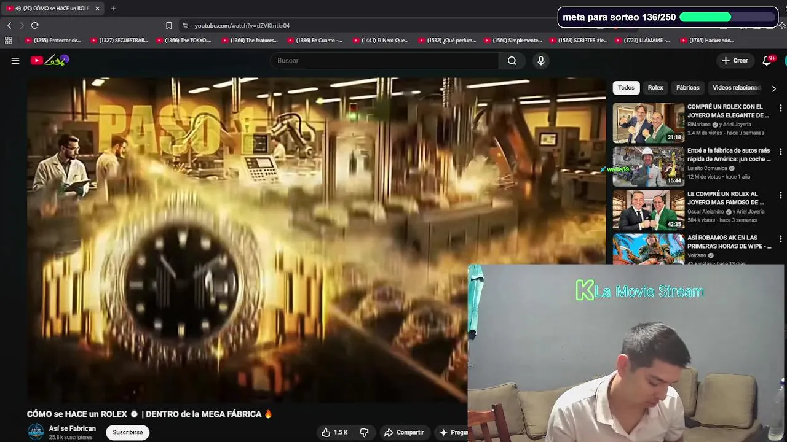Open channel ElMariana in recommendations
Viewport: 787px width, 442px height.
pos(698,125)
